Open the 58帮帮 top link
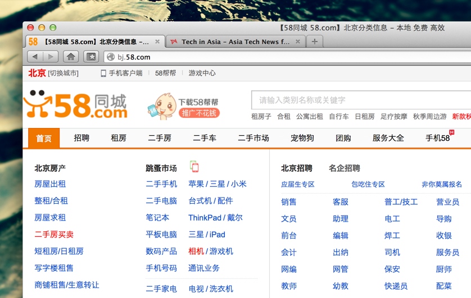The width and height of the screenshot is (471, 298). 165,73
